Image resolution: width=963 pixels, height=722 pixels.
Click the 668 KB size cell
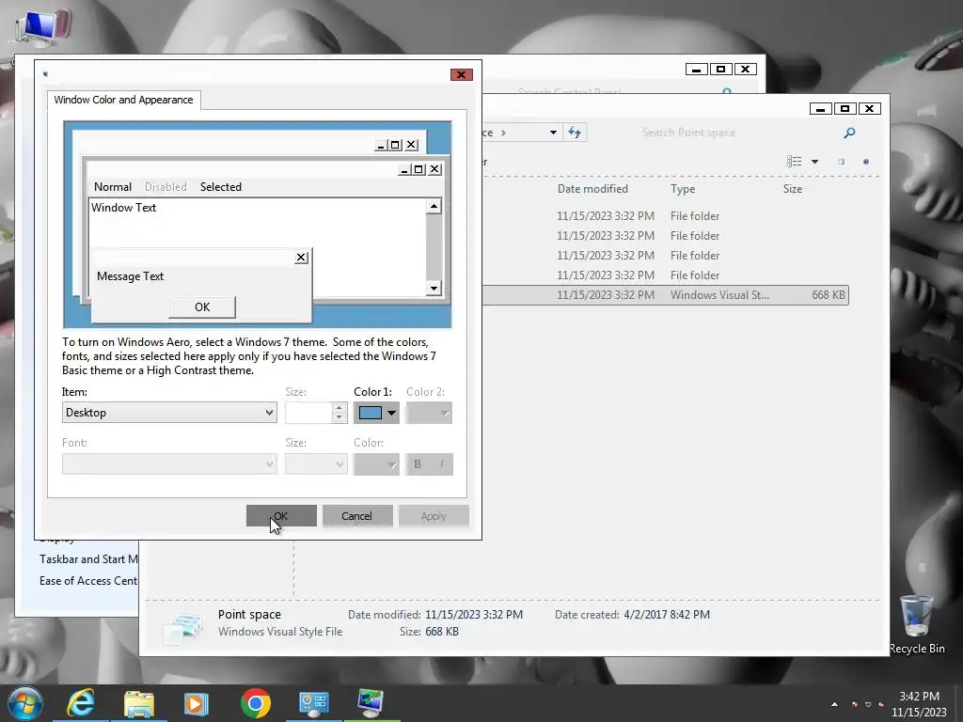pyautogui.click(x=828, y=294)
